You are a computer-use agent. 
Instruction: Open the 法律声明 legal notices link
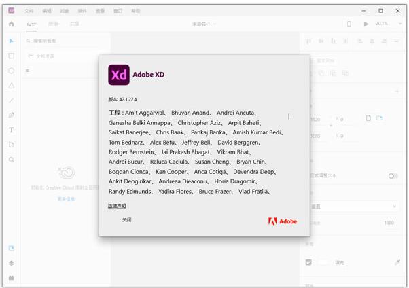coord(117,206)
